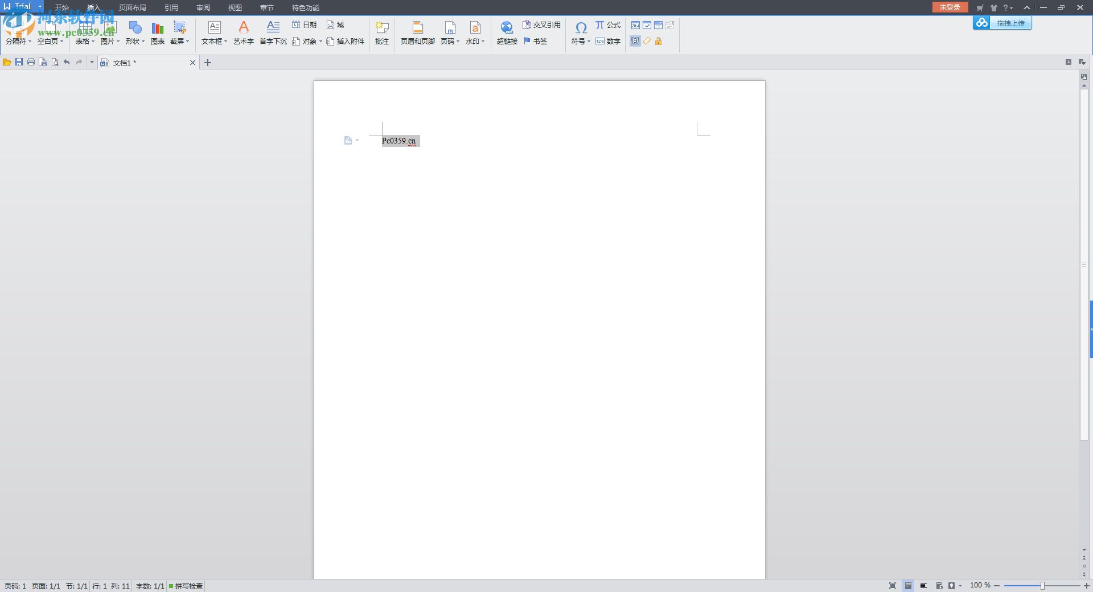Toggle form field shading button
Image resolution: width=1093 pixels, height=592 pixels.
[635, 41]
